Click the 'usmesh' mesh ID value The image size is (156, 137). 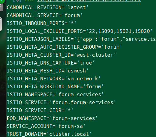pyautogui.click(x=77, y=71)
